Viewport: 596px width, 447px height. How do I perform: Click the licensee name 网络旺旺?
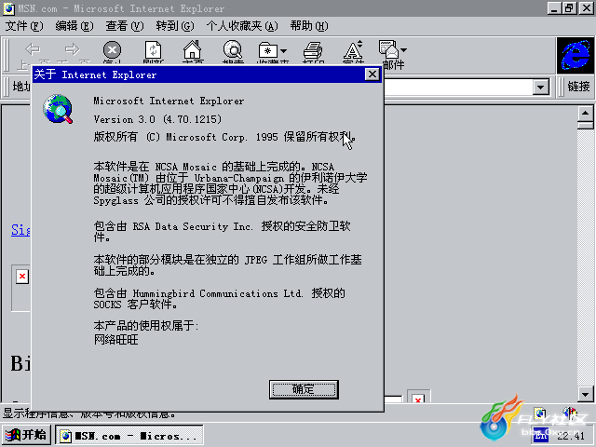[x=115, y=339]
